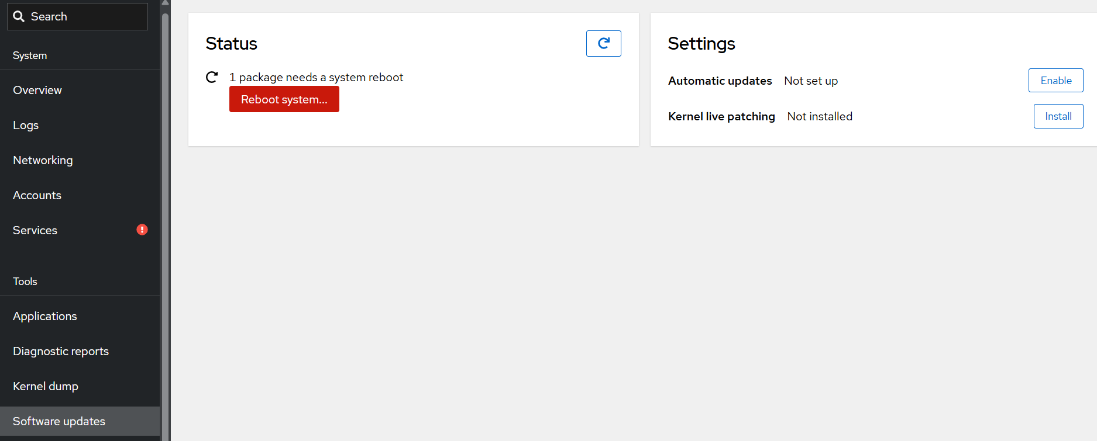Install kernel live patching
1097x441 pixels.
coord(1058,116)
